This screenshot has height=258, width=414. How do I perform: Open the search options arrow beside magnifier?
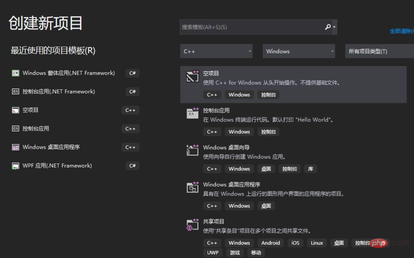point(334,27)
